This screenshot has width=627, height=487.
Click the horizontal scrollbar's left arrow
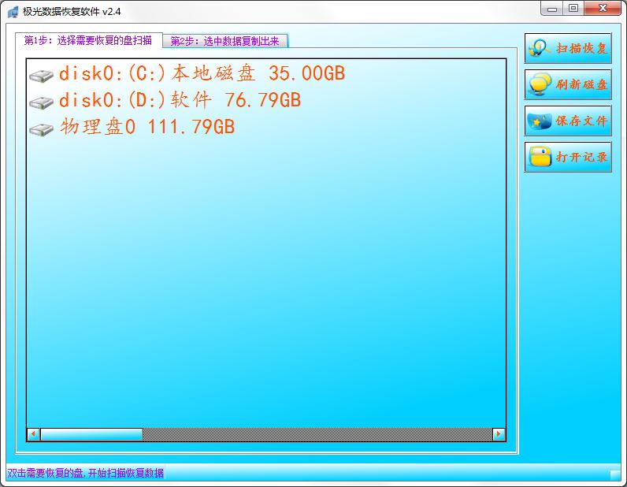tap(33, 434)
